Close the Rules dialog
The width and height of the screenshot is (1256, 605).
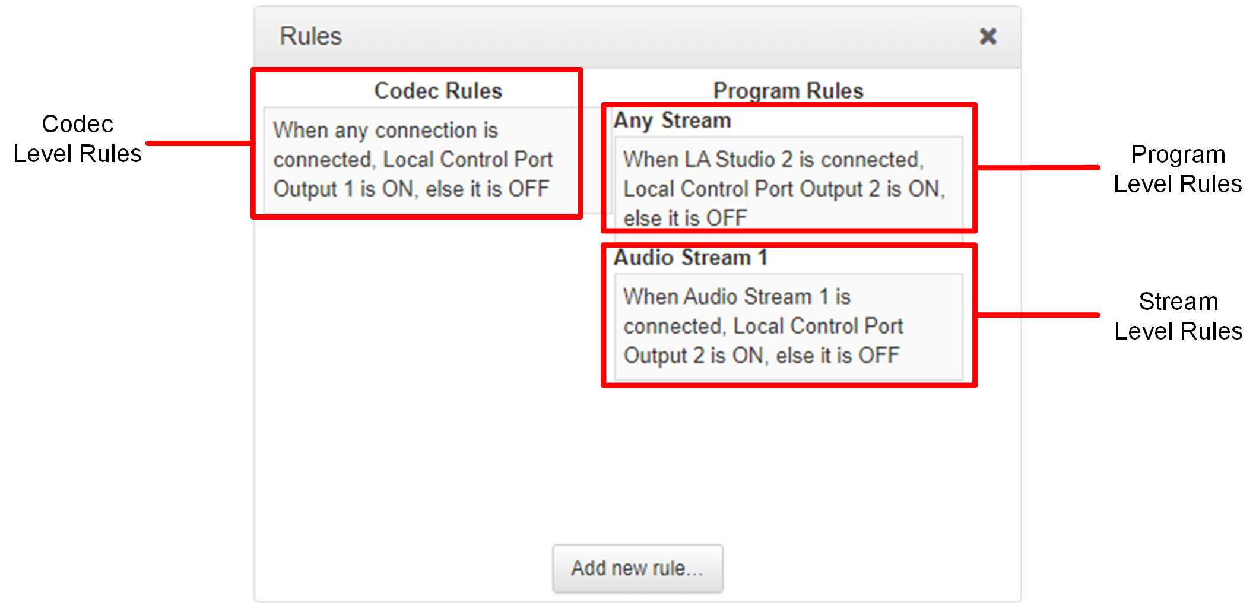pos(988,37)
